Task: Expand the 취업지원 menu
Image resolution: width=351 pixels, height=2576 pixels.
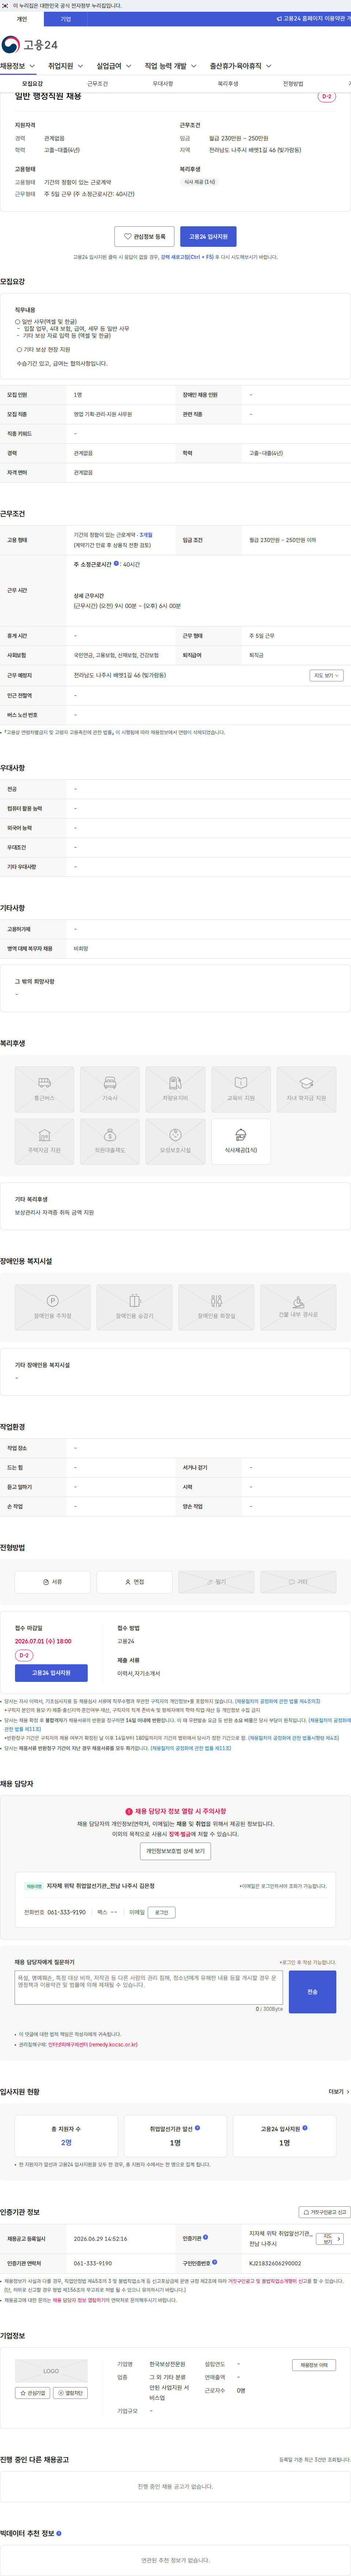Action: (66, 66)
